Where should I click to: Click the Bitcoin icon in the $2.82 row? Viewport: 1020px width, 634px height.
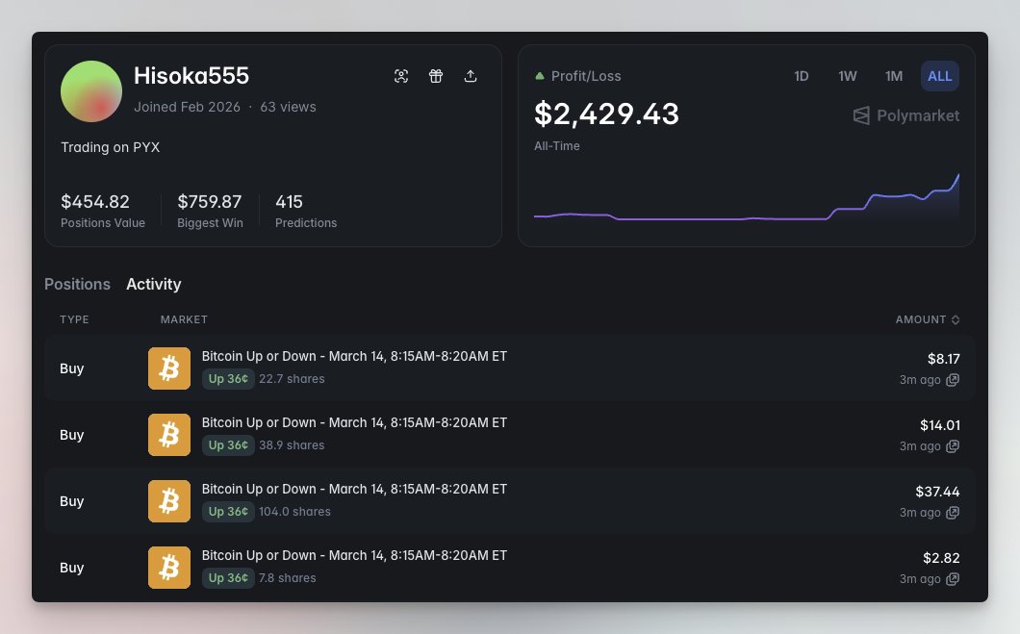tap(169, 567)
